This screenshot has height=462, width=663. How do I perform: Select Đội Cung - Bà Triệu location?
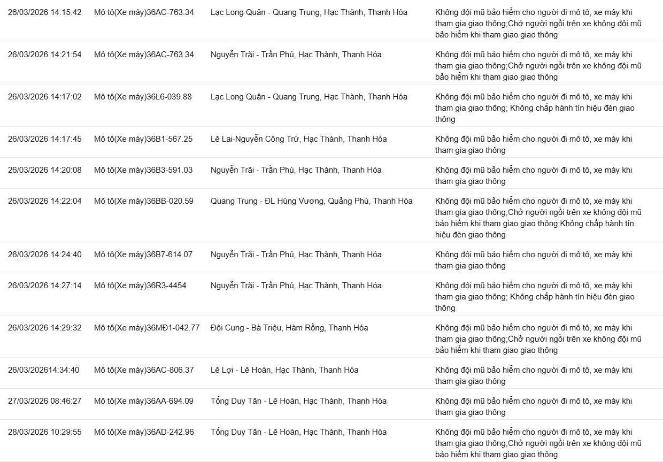point(289,328)
